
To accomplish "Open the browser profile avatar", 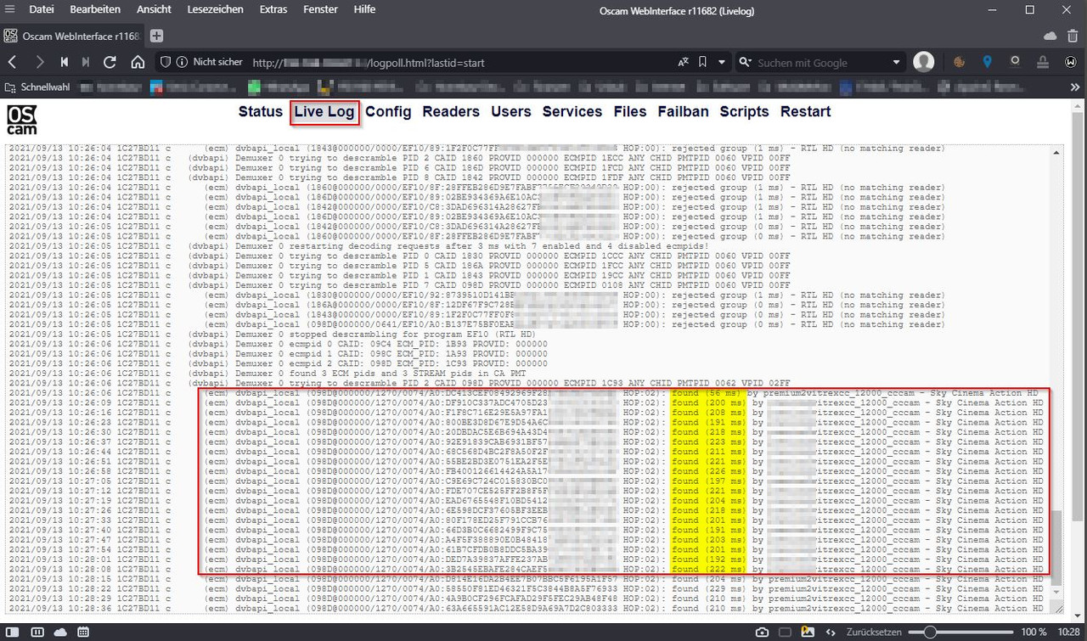I will click(925, 62).
